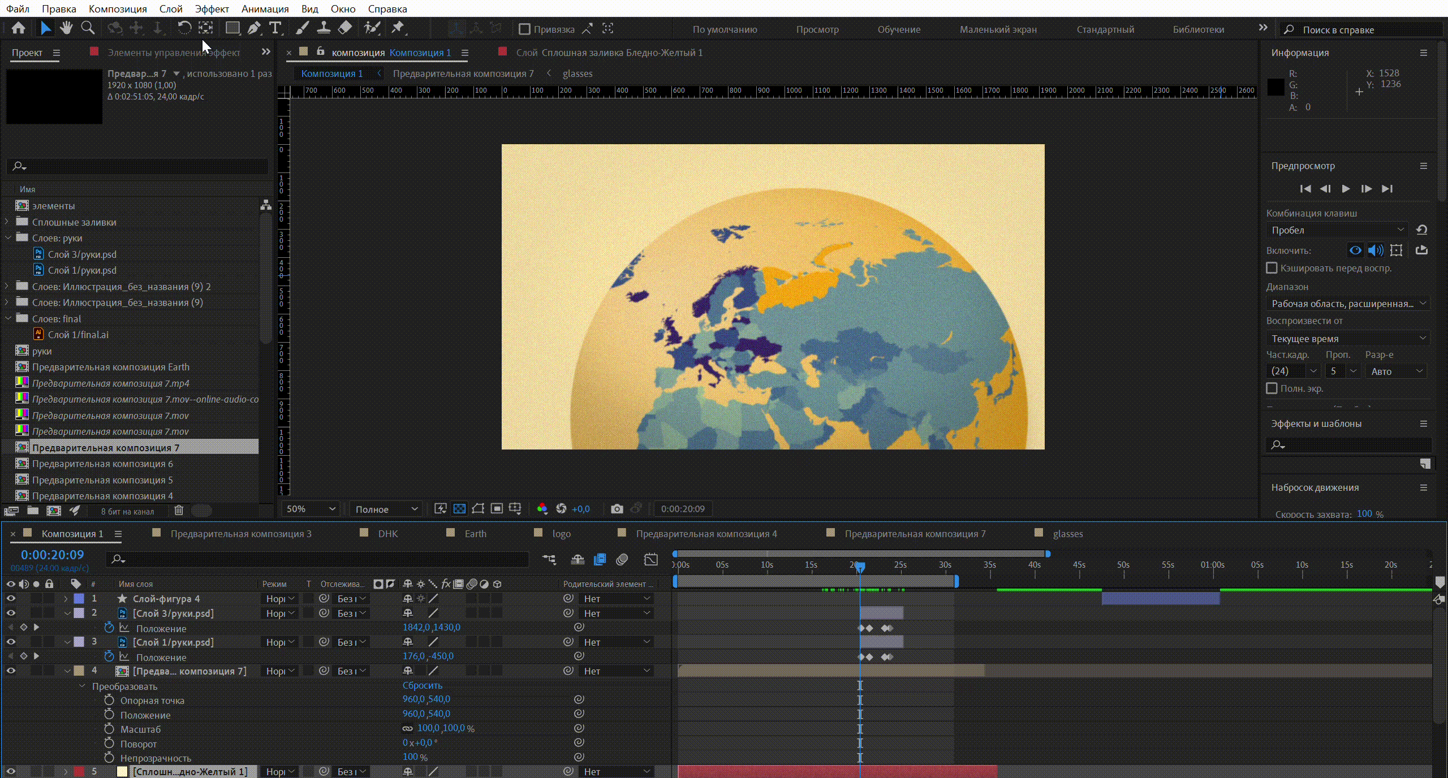Select the Type (T) tool

(275, 28)
